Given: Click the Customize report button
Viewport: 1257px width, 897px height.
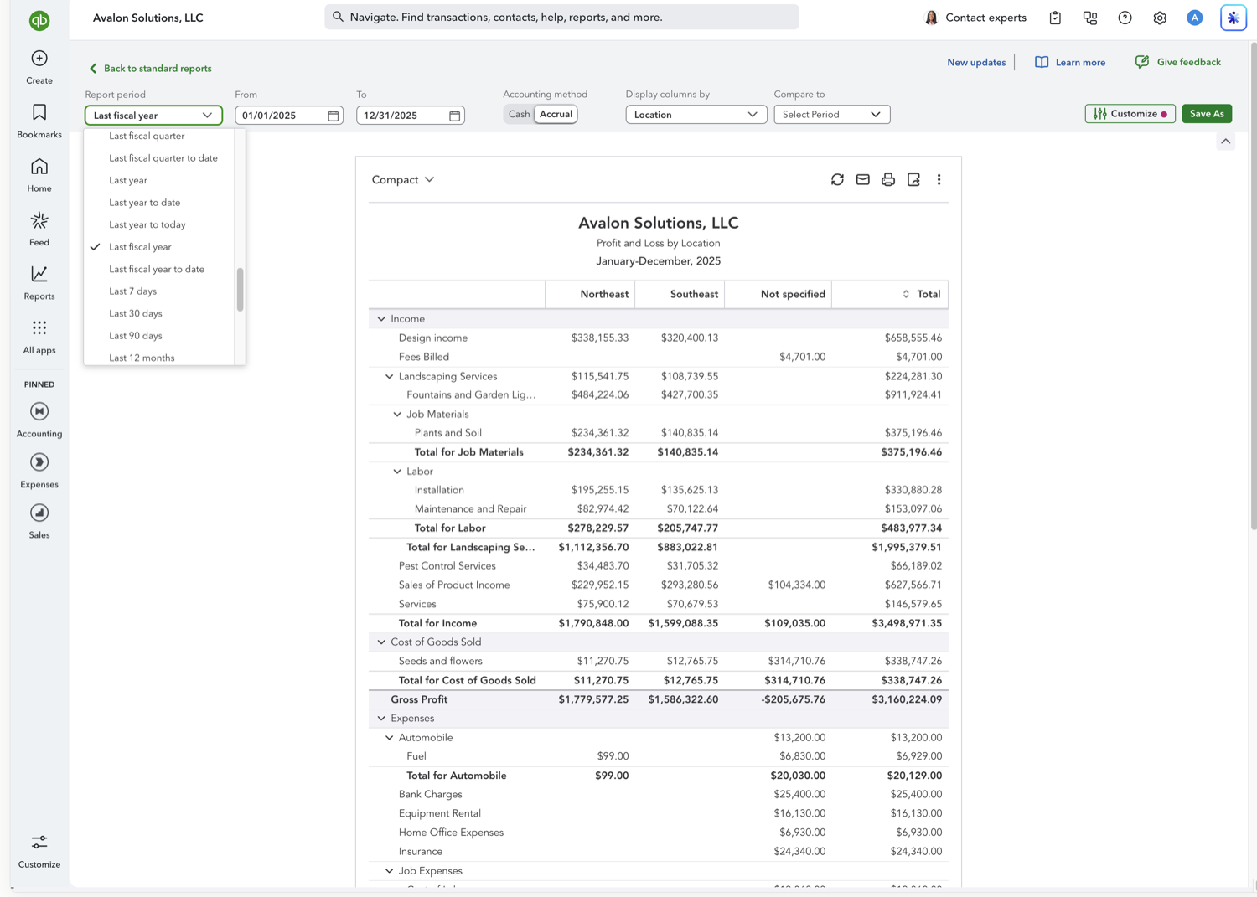Looking at the screenshot, I should (x=1130, y=114).
